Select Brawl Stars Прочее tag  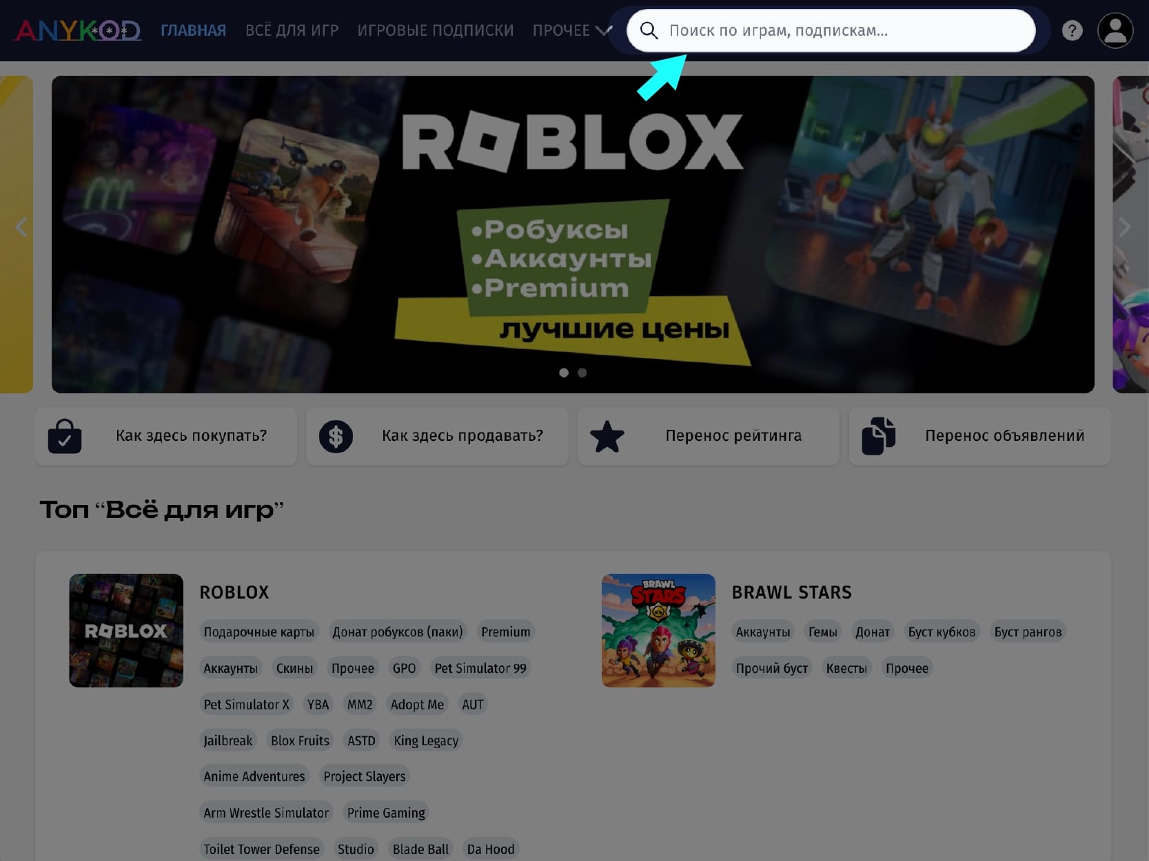click(x=907, y=668)
